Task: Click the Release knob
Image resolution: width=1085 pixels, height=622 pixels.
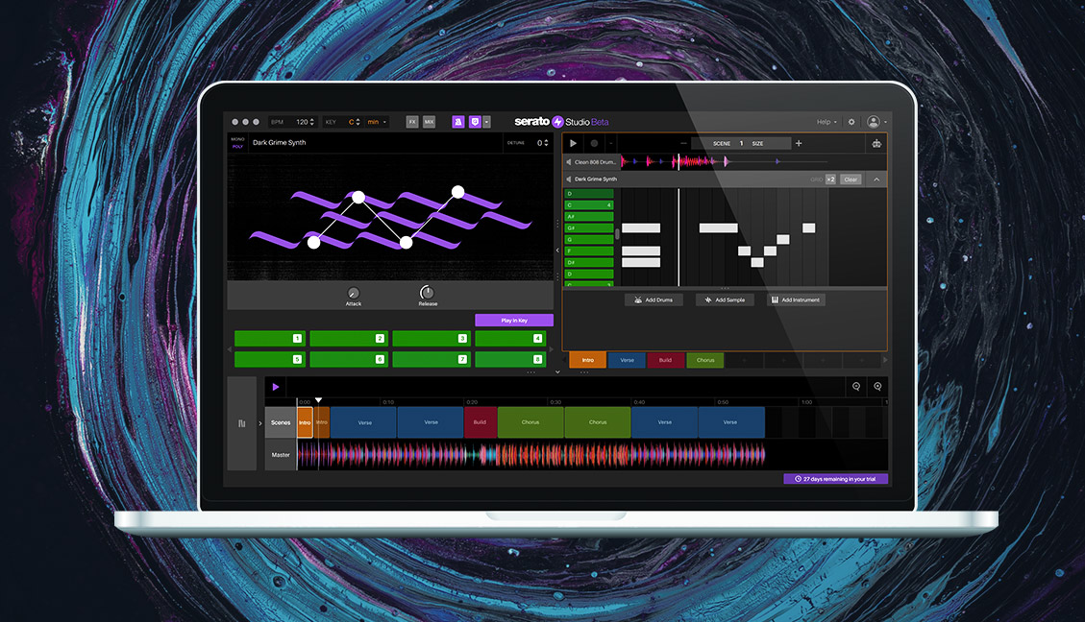Action: coord(427,293)
